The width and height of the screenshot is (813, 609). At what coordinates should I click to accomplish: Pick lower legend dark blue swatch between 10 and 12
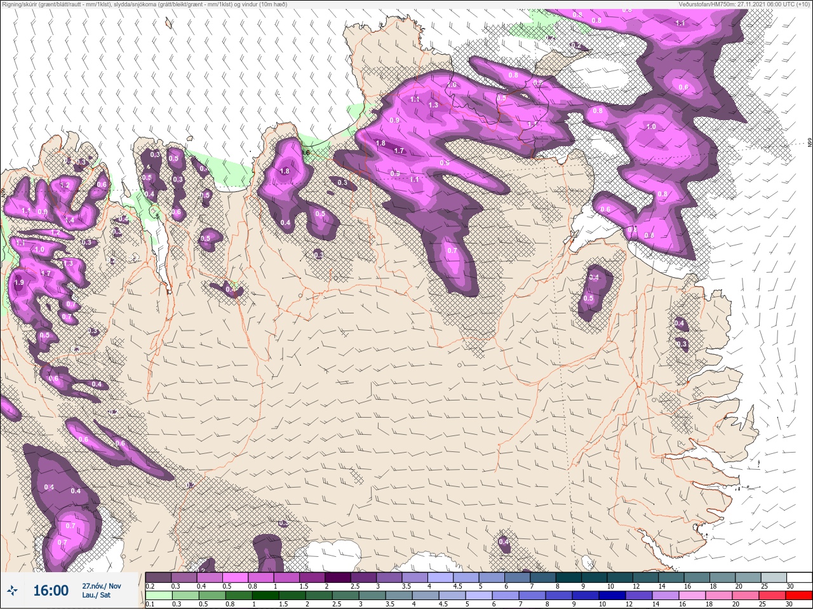pyautogui.click(x=614, y=596)
